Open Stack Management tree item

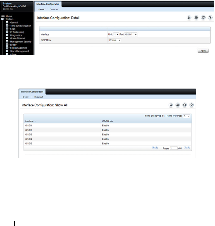19,51
